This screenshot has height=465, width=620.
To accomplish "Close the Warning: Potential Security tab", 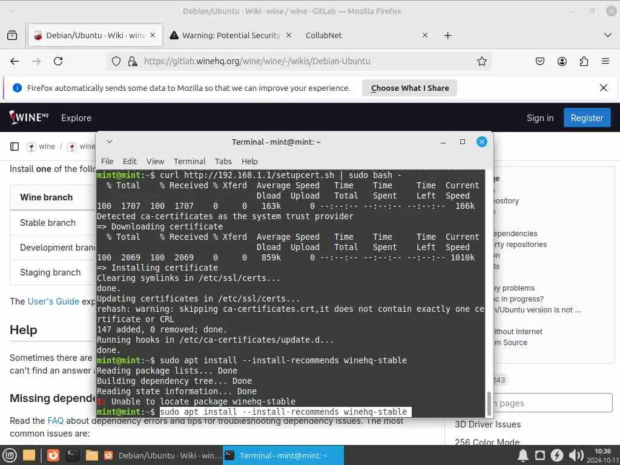I will click(x=289, y=35).
